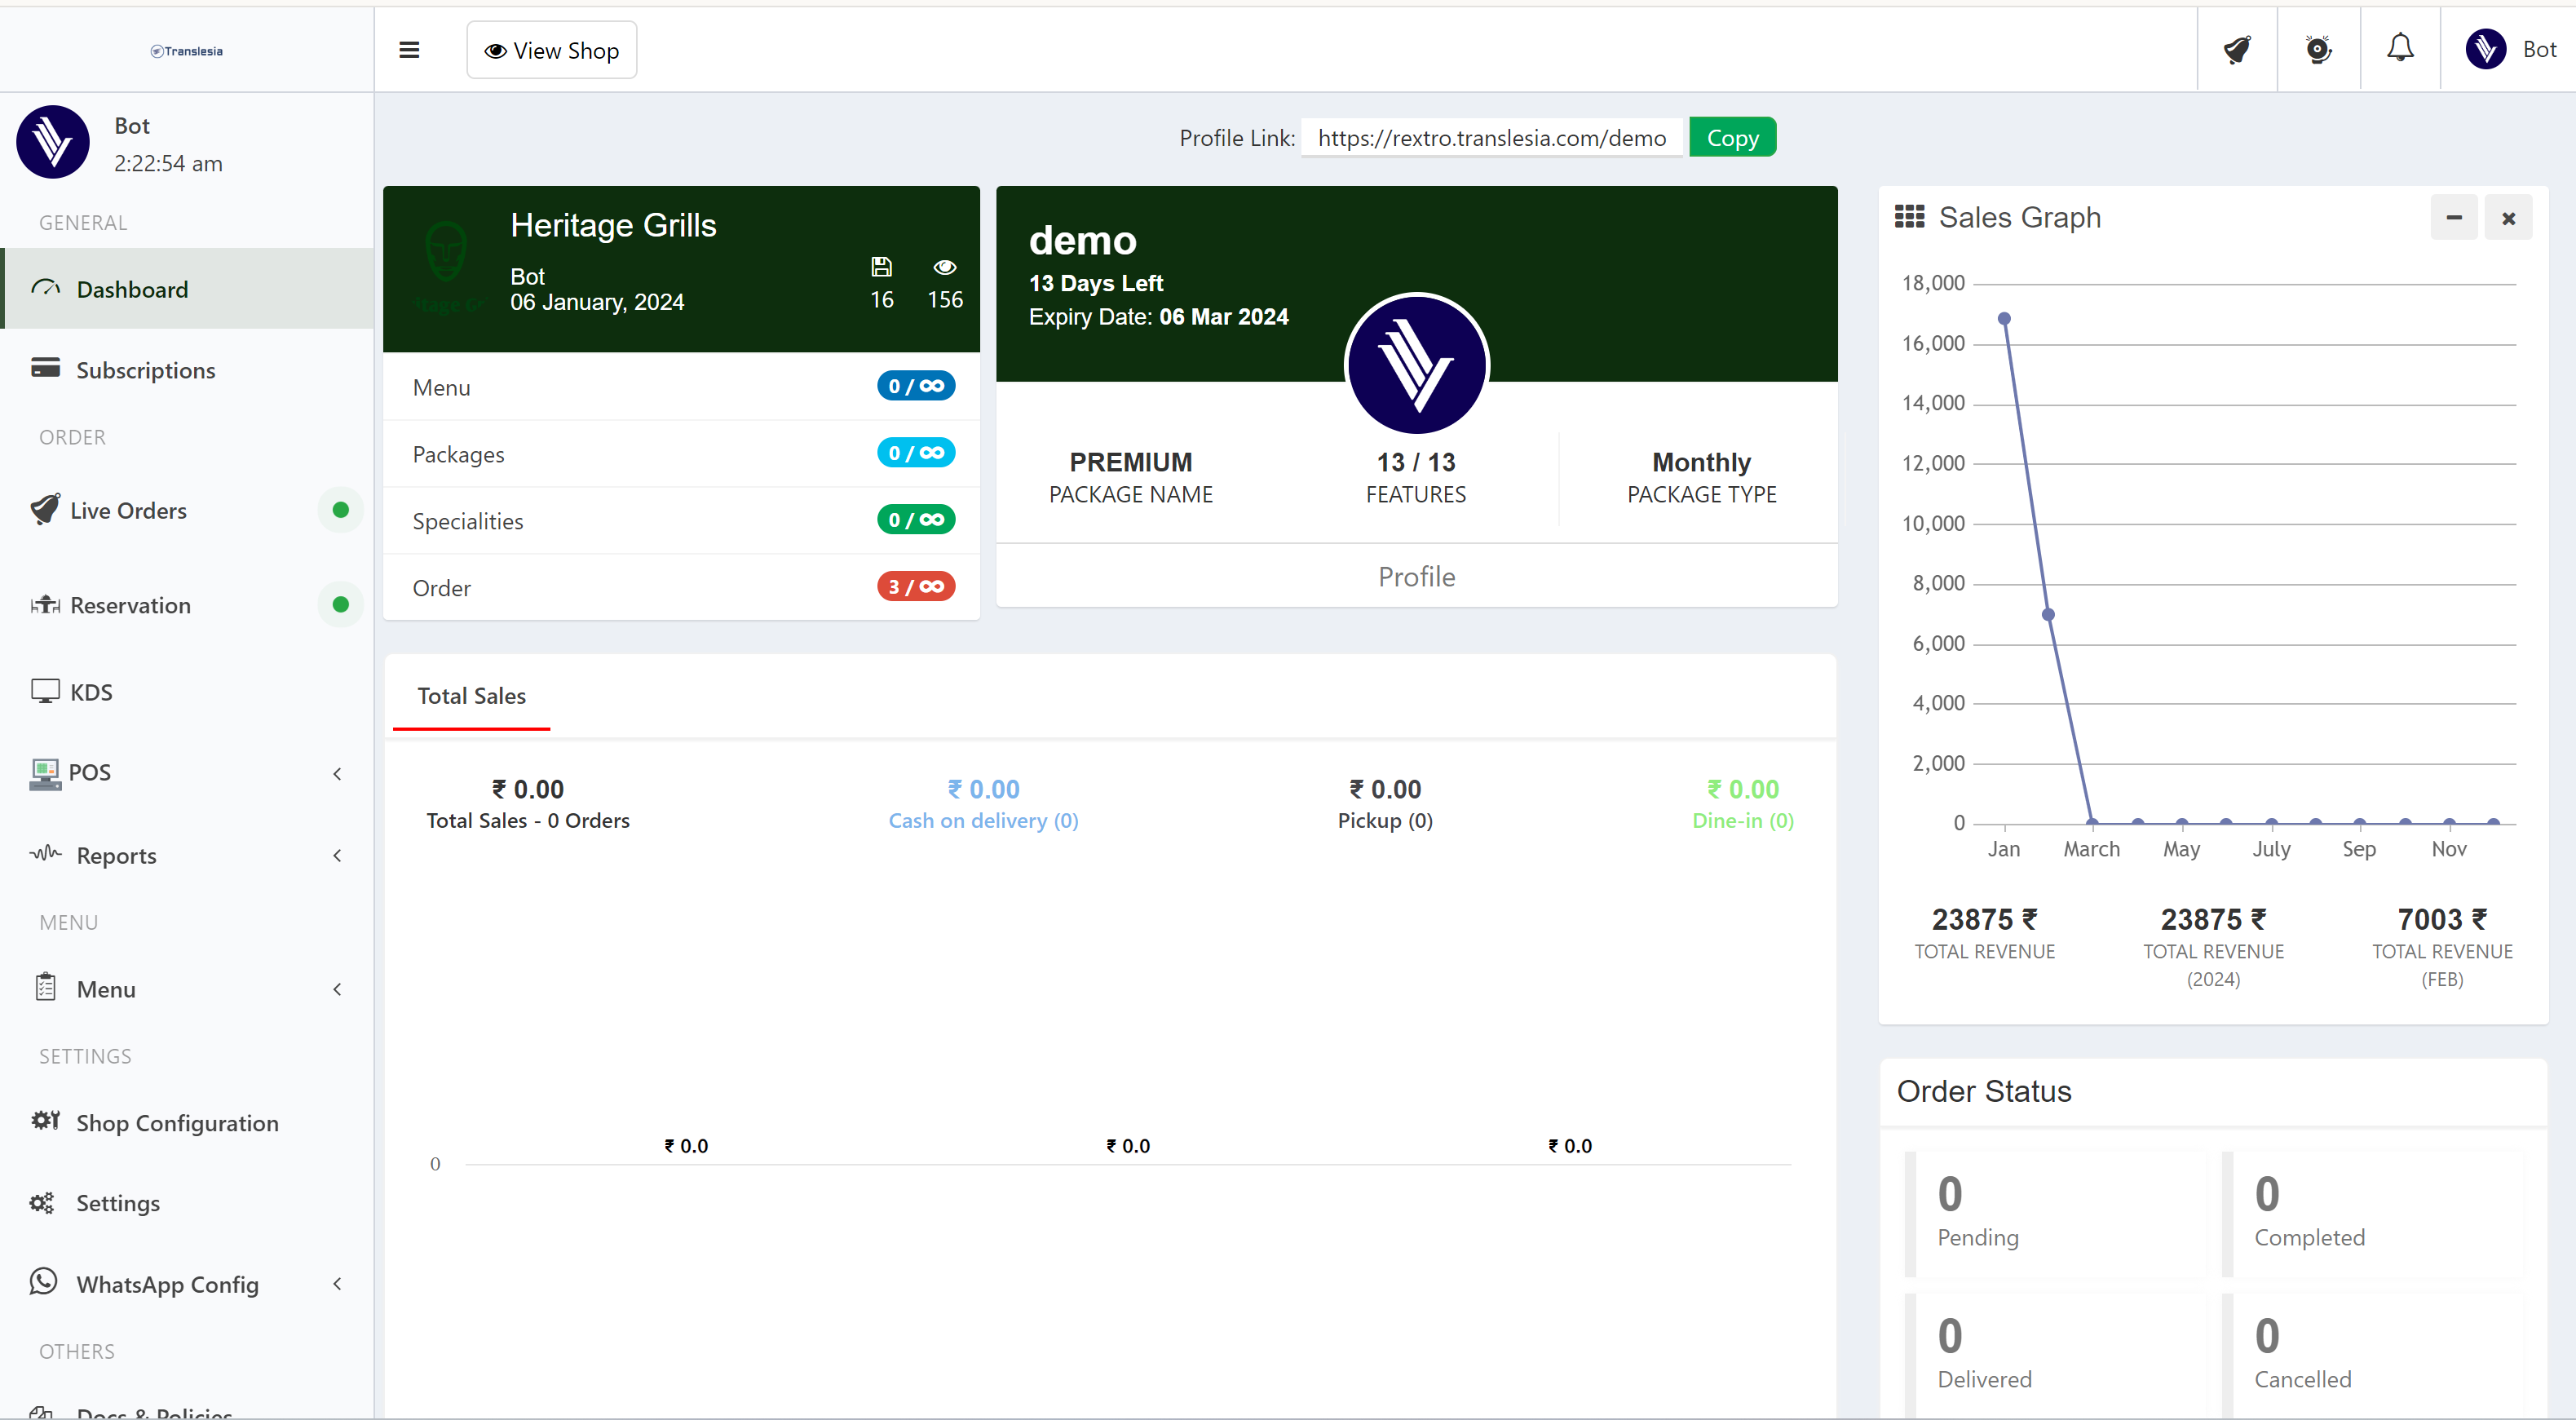Open the notification bell icon
Screen dimensions: 2576x1420
coord(2400,48)
